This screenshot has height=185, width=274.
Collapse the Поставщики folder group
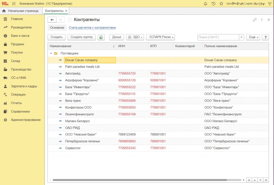point(51,53)
